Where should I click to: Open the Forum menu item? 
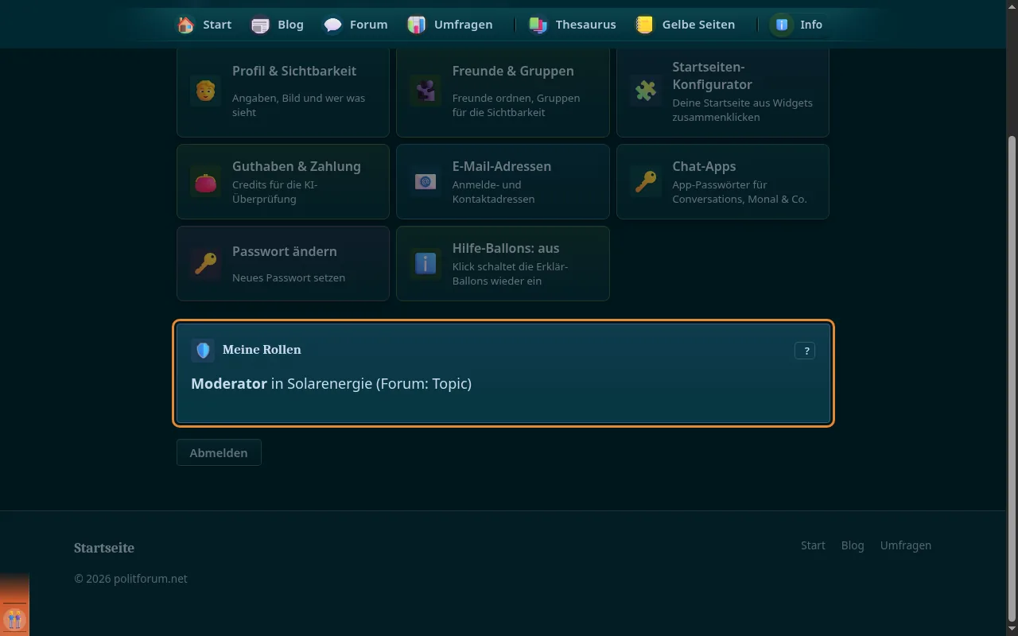coord(356,25)
